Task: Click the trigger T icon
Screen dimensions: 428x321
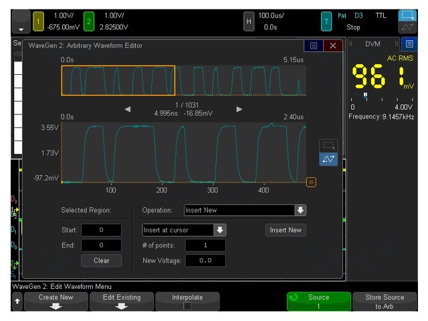Action: (326, 22)
